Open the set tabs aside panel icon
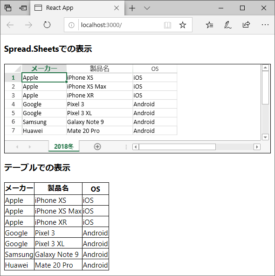 tap(8, 8)
